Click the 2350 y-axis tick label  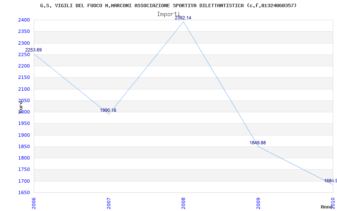point(24,31)
